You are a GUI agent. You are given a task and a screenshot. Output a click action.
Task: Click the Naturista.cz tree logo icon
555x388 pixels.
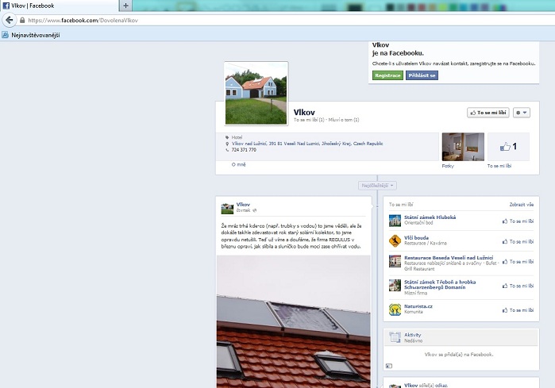[x=395, y=309]
